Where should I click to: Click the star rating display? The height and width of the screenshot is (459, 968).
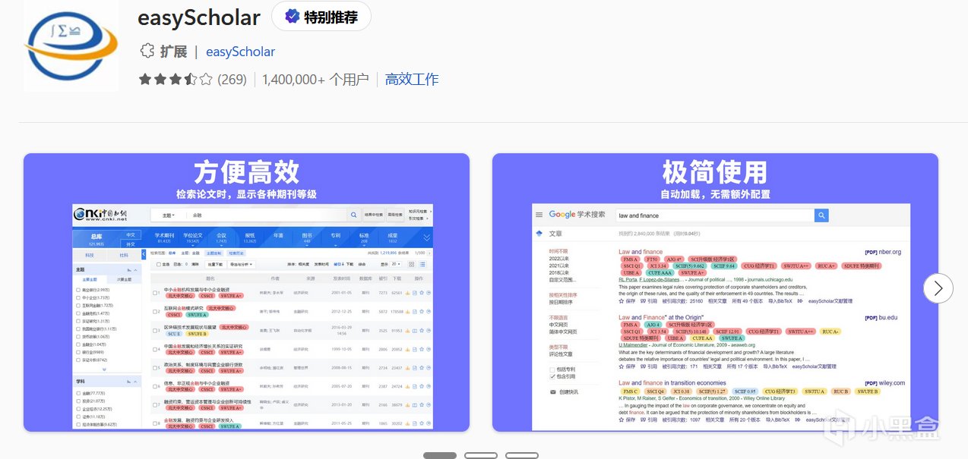click(x=176, y=80)
